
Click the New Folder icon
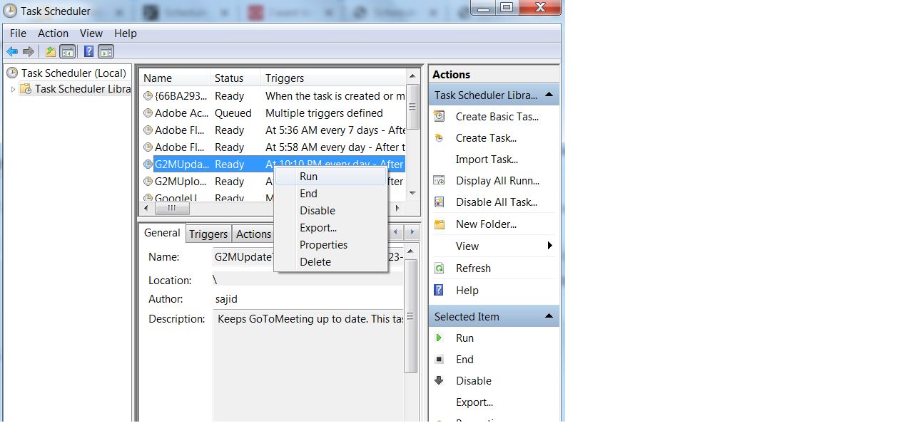440,224
